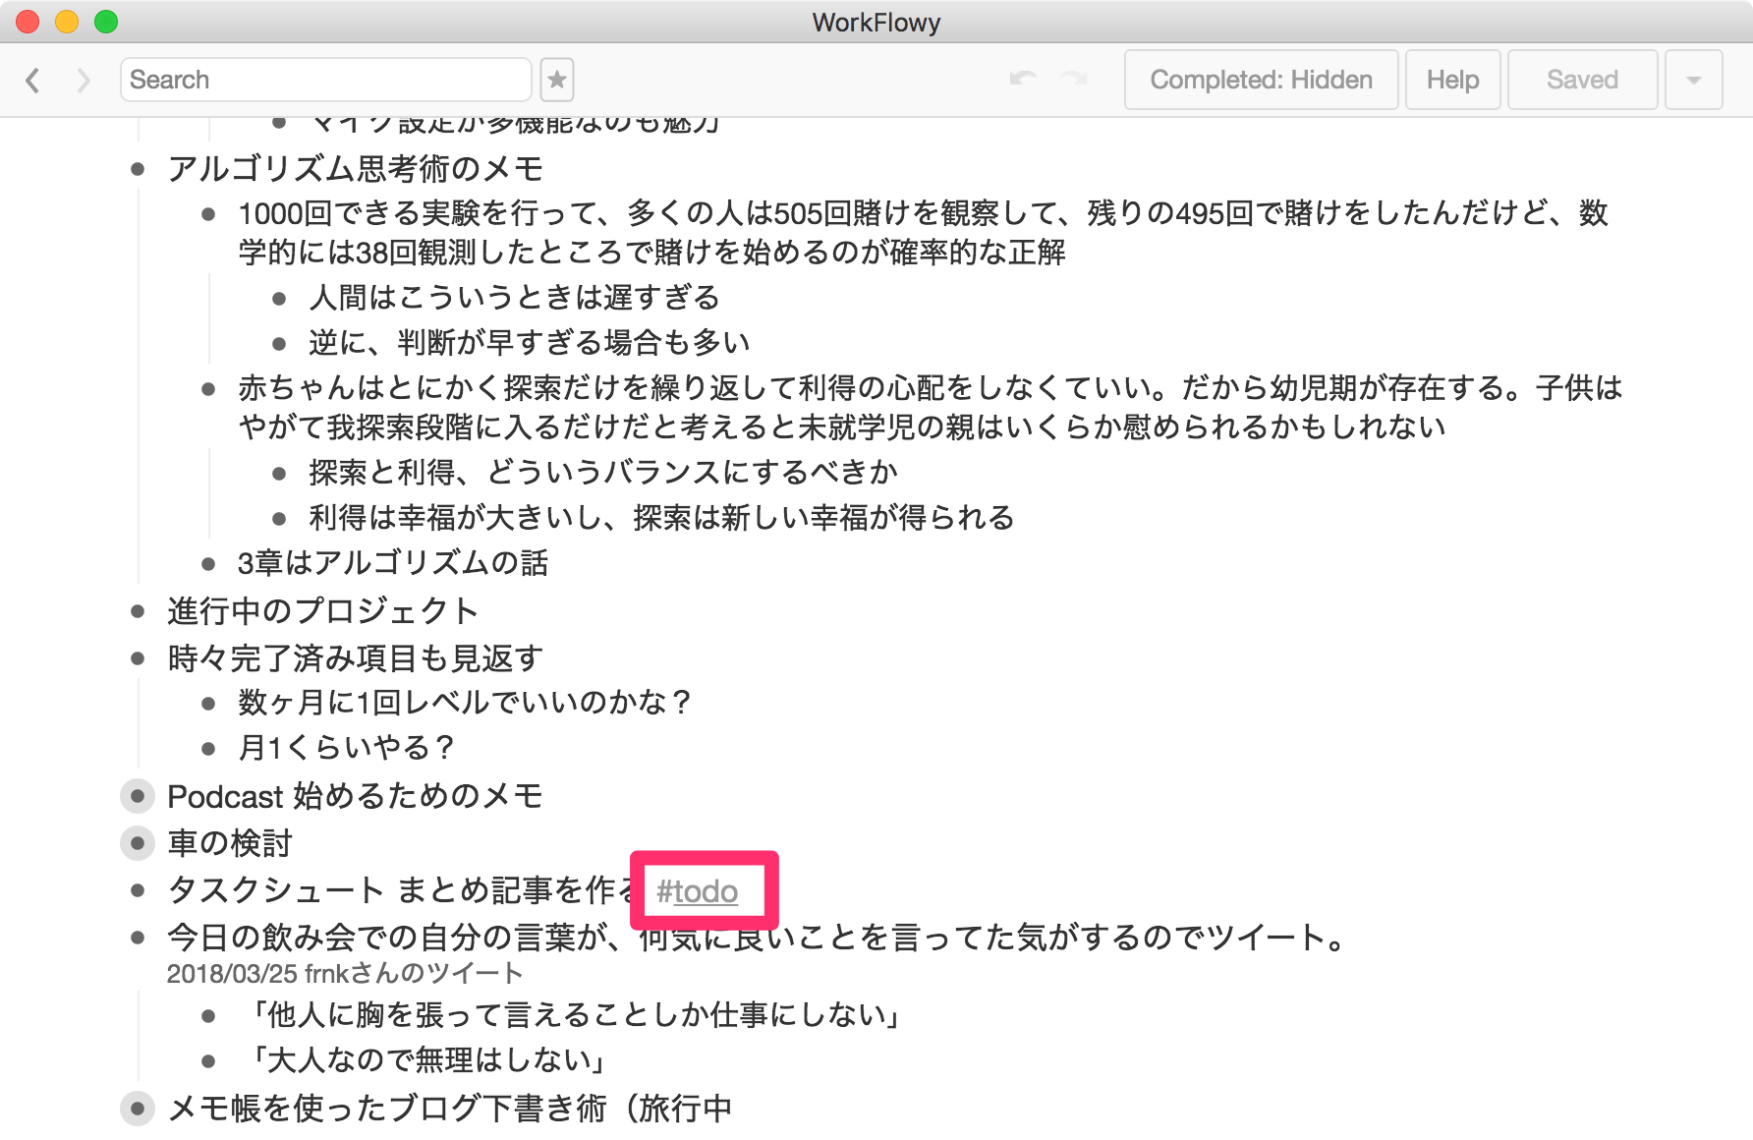Expand the collapsed 車の検討 bullet
Image resolution: width=1753 pixels, height=1140 pixels.
point(138,843)
